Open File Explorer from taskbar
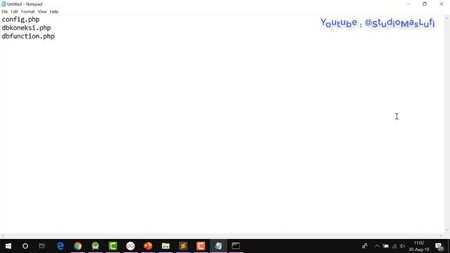Image resolution: width=450 pixels, height=253 pixels. pos(166,246)
